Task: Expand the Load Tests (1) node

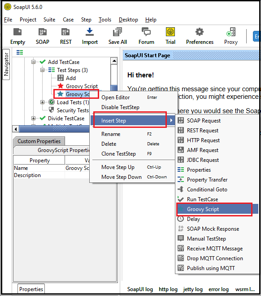Action: coord(43,102)
